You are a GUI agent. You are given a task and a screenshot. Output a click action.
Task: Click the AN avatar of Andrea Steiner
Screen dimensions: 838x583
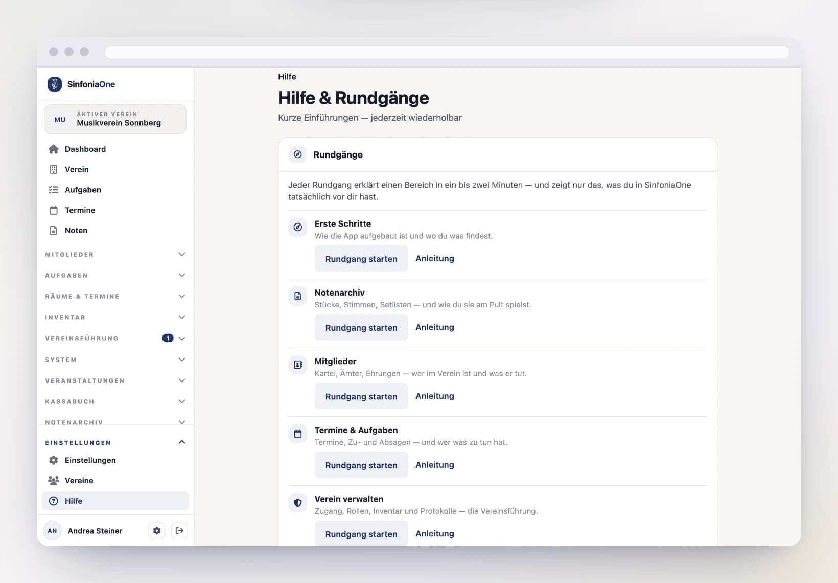(x=52, y=531)
